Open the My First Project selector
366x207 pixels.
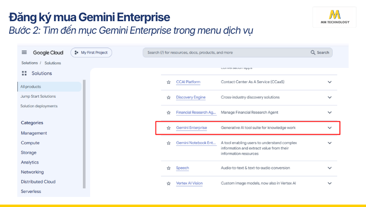click(91, 52)
